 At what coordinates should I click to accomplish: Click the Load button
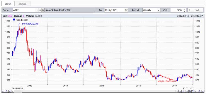pyautogui.click(x=195, y=10)
